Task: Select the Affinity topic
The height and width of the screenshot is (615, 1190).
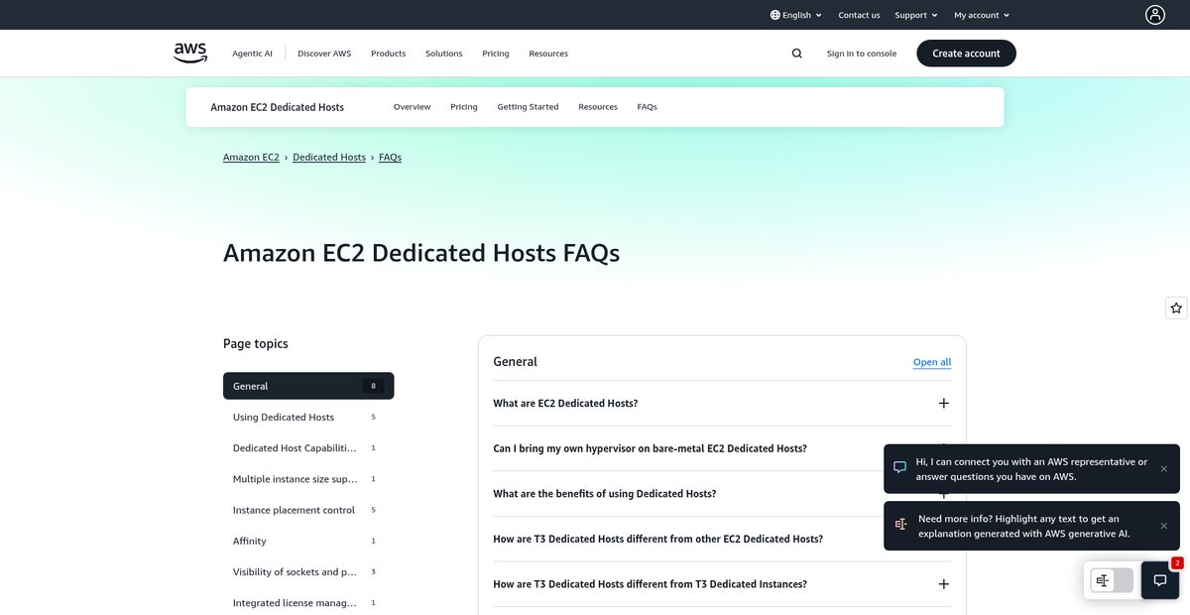Action: (308, 541)
